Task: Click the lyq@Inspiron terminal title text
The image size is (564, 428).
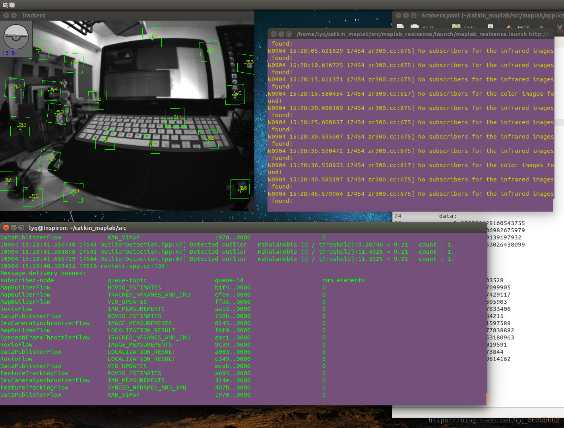Action: pos(78,227)
